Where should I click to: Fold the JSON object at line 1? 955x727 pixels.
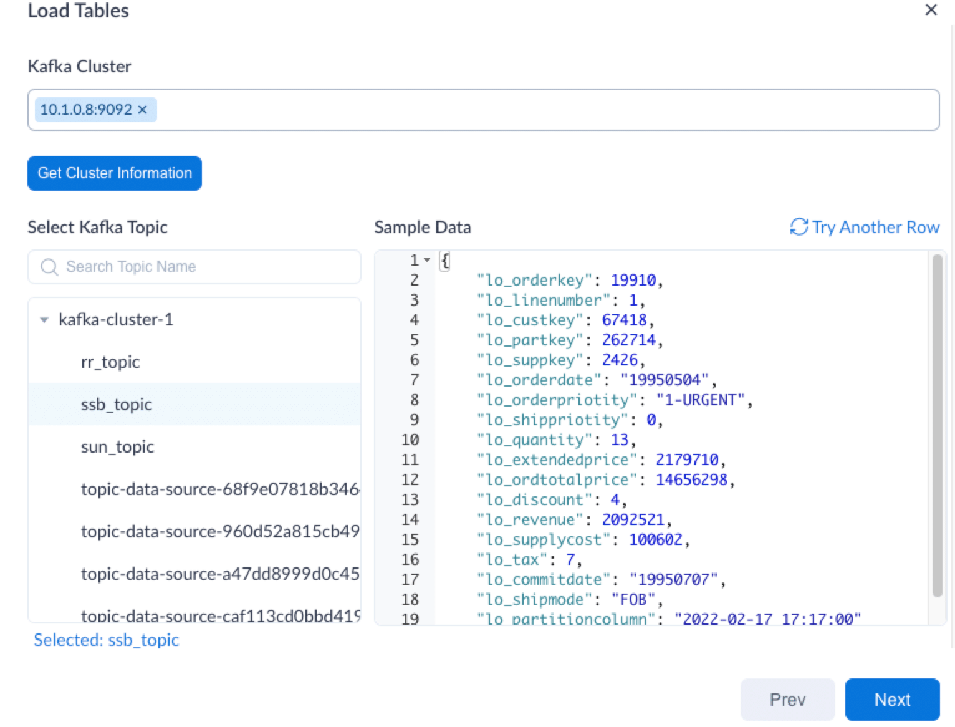(x=427, y=260)
